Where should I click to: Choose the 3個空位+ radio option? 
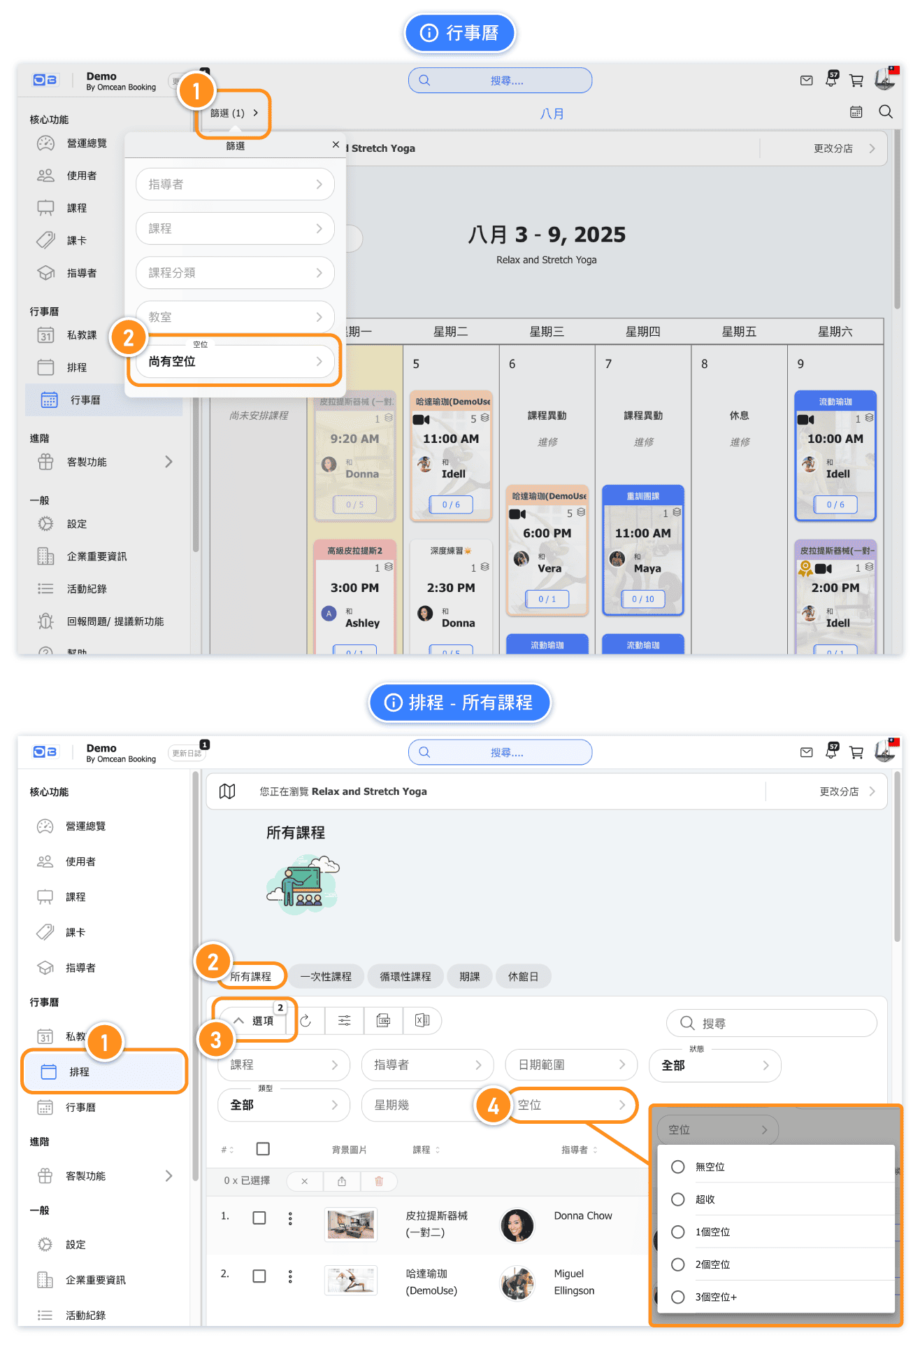coord(677,1297)
